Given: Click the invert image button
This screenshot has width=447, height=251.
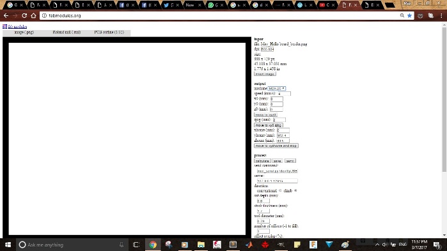Looking at the screenshot, I should coord(265,74).
